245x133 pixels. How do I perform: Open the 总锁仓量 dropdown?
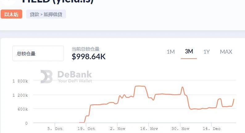[38, 53]
